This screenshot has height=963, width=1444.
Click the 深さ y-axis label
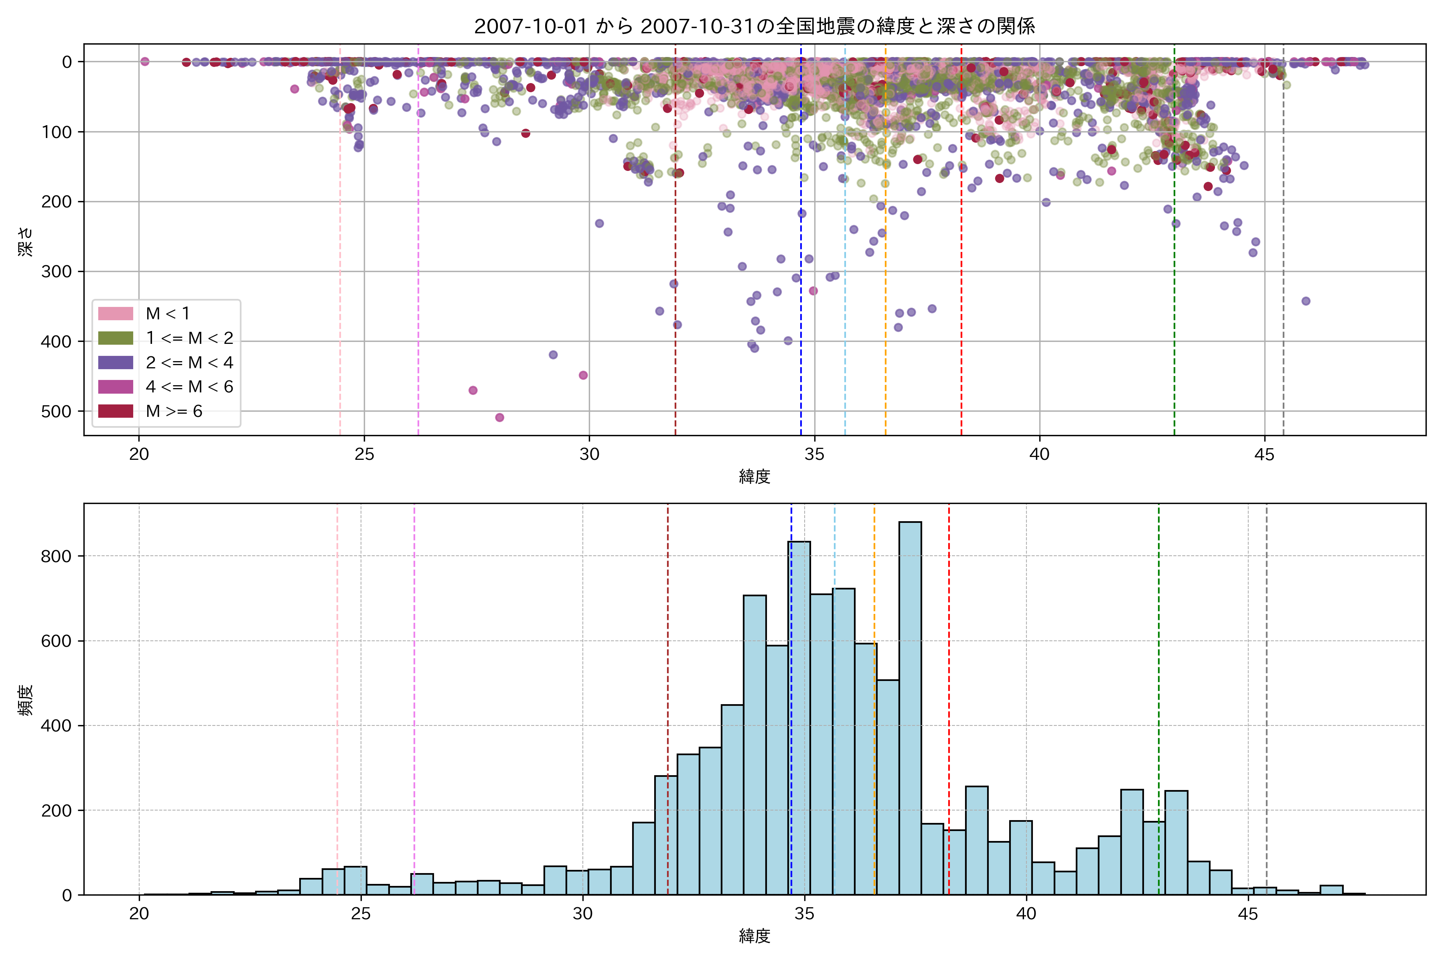pos(25,242)
